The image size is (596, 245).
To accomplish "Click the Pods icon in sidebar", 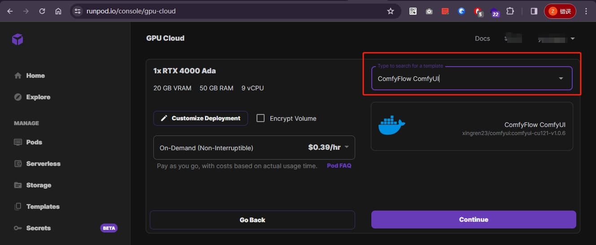I will 18,142.
